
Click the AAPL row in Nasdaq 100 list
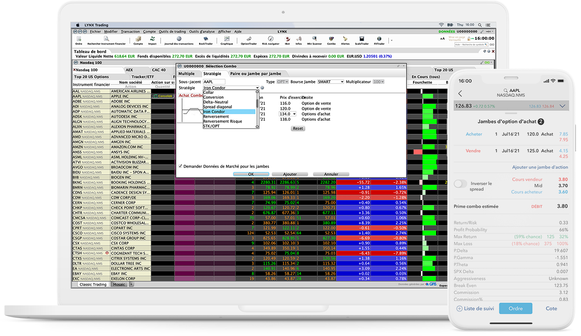pyautogui.click(x=112, y=96)
